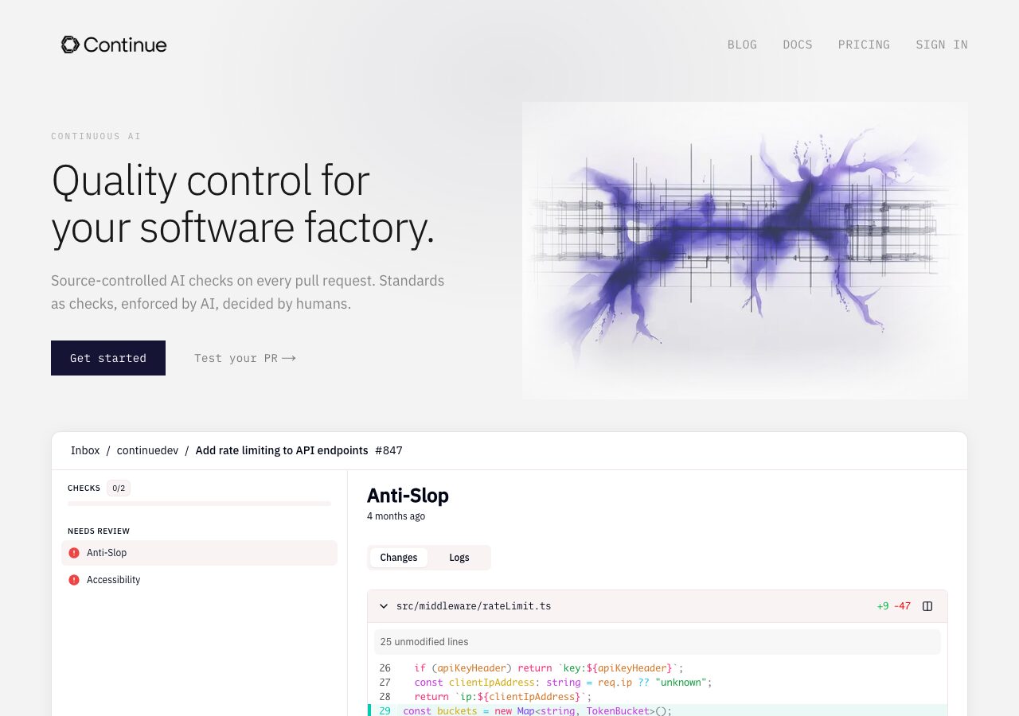Click added line 29 buckets

pyautogui.click(x=658, y=710)
